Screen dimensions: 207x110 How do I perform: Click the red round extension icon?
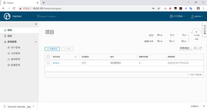(170, 8)
